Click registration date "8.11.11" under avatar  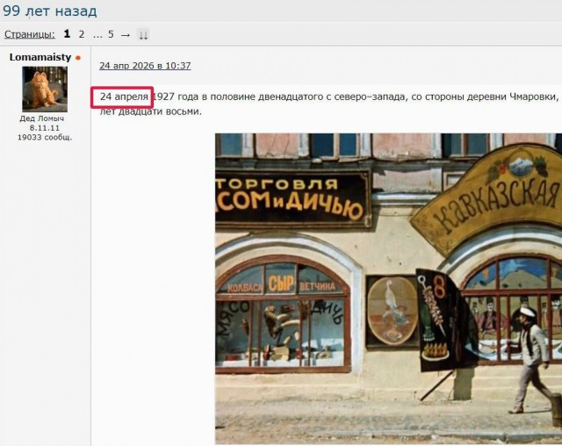(45, 127)
